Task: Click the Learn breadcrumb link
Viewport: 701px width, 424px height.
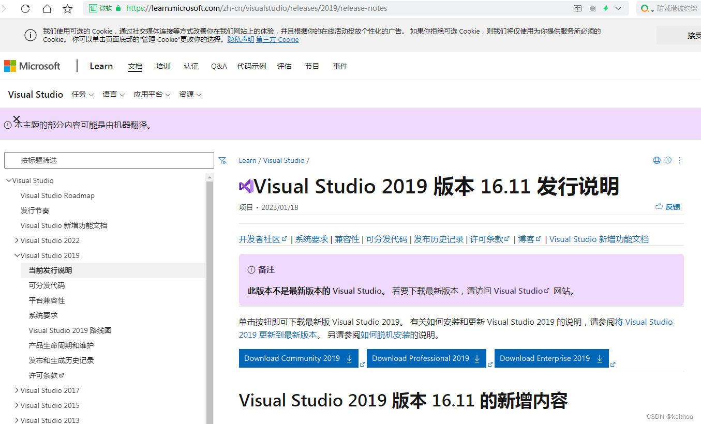Action: tap(247, 160)
